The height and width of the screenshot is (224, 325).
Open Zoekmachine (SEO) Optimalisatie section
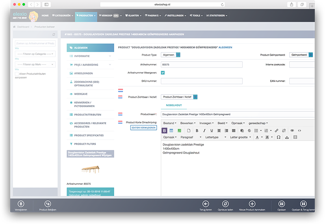[90, 83]
